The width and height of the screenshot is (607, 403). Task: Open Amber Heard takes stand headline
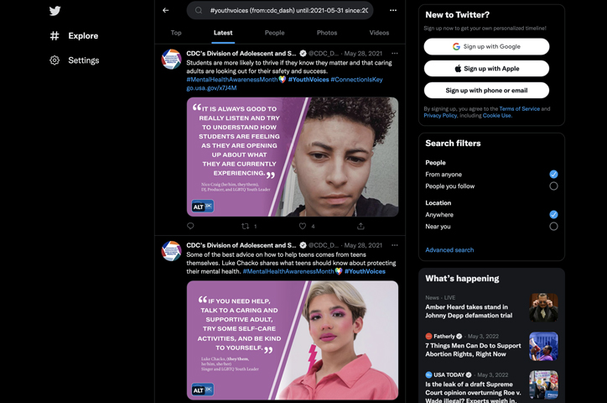[469, 311]
